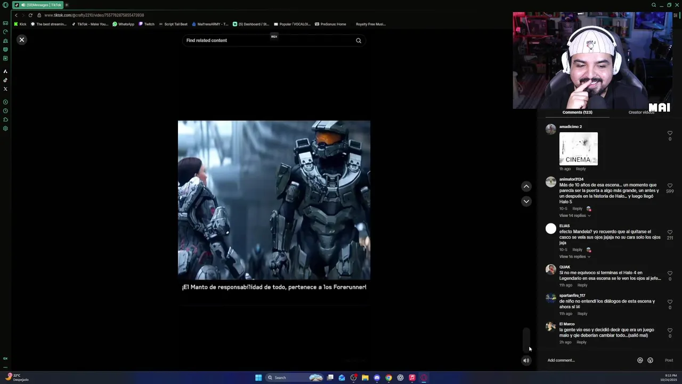Open browser search with top-right magnifier
This screenshot has height=384, width=682.
click(x=654, y=5)
